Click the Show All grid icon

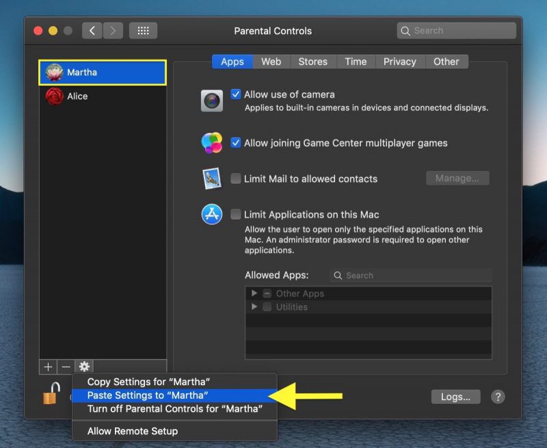click(x=143, y=30)
